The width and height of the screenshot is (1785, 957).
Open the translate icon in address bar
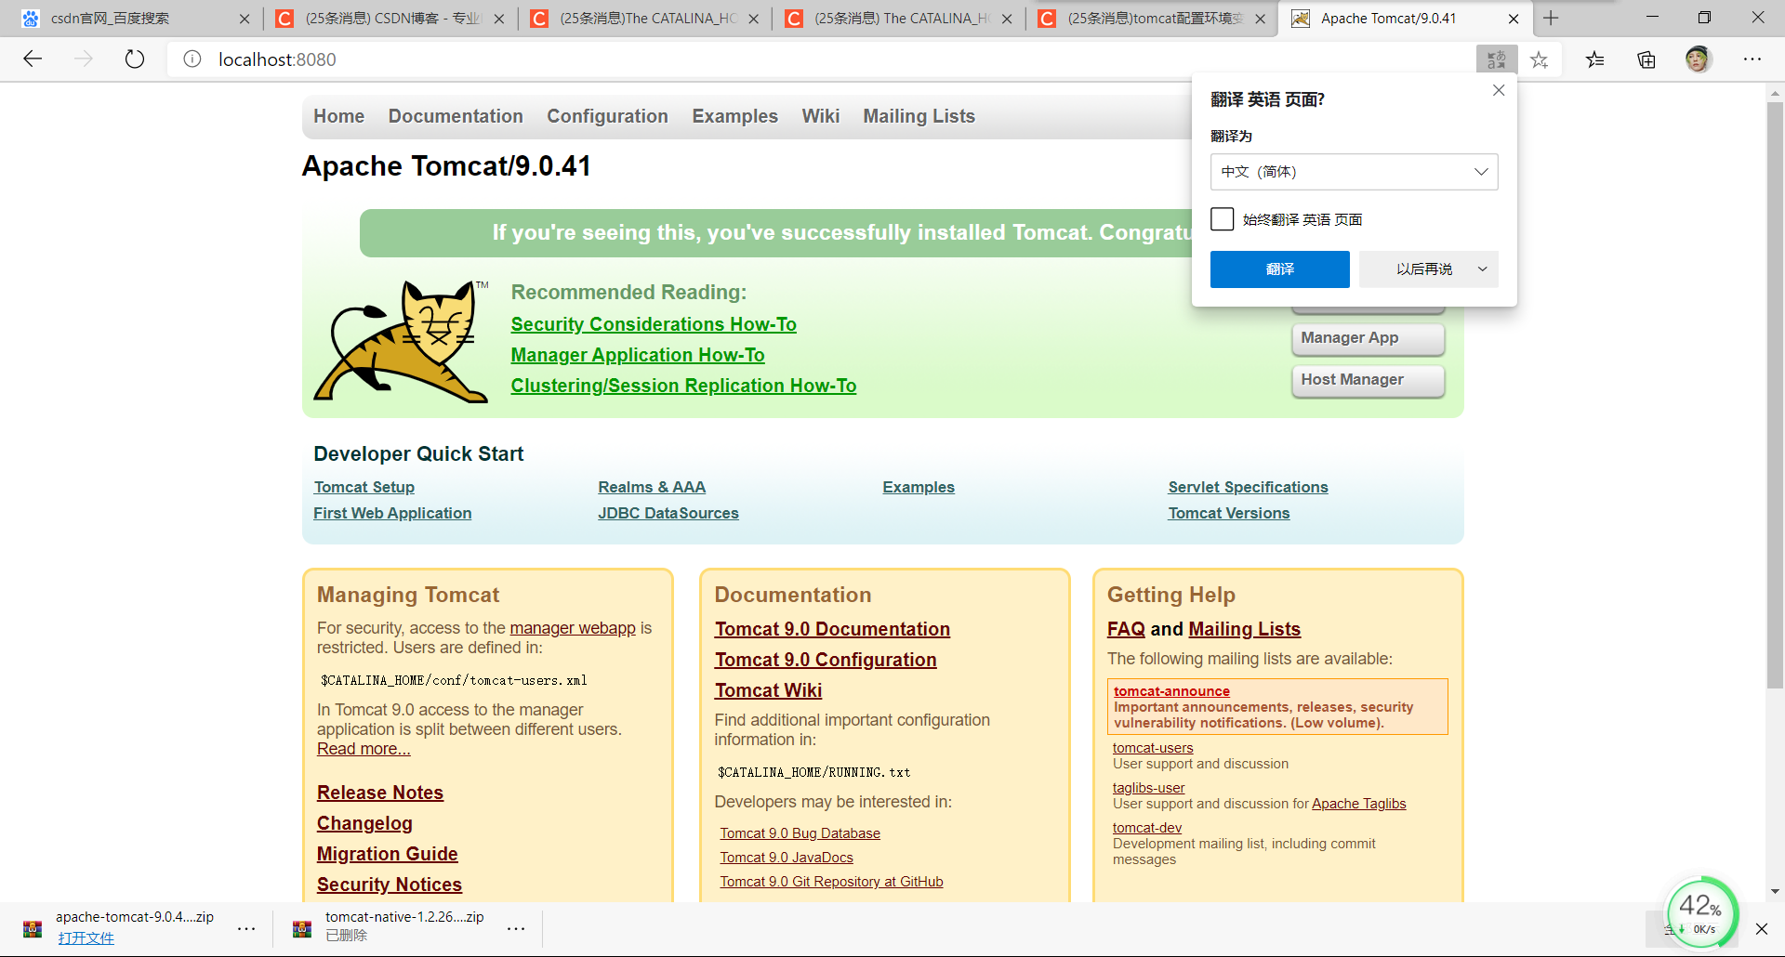pyautogui.click(x=1496, y=59)
